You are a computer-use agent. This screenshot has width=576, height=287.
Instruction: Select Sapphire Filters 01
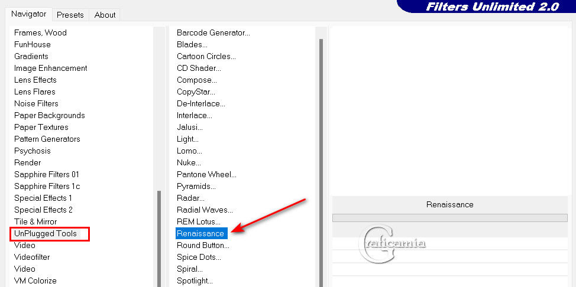point(47,174)
